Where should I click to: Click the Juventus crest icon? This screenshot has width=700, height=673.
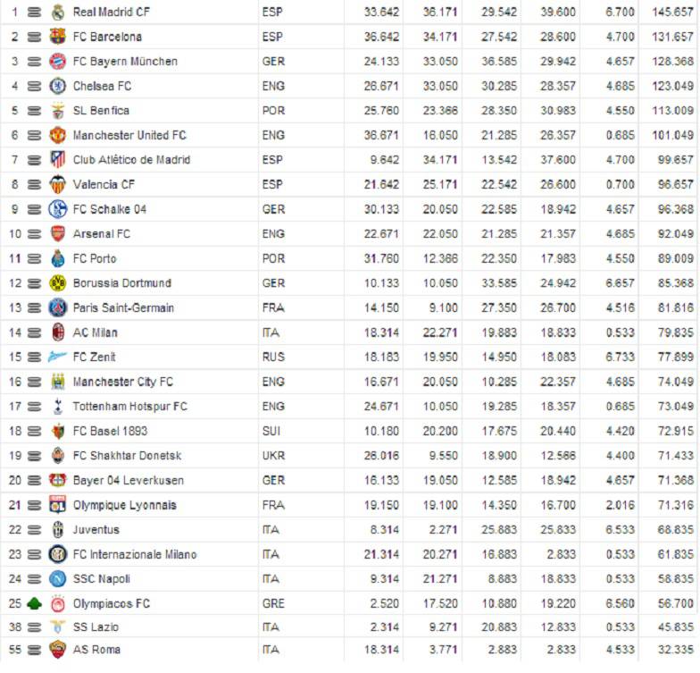(58, 529)
